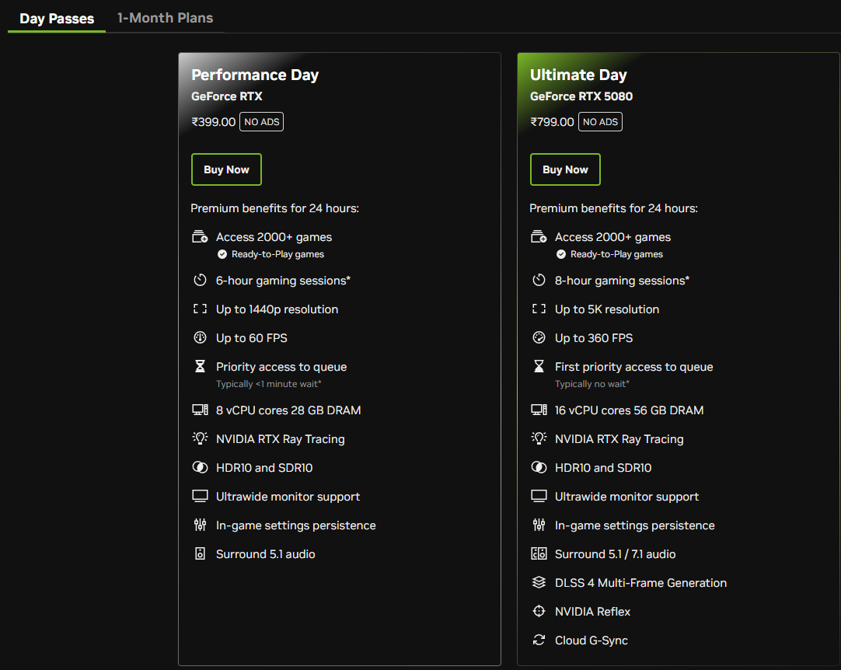
Task: Click checkmark icon beside Ultimate Ready-to-Play games
Action: [561, 254]
